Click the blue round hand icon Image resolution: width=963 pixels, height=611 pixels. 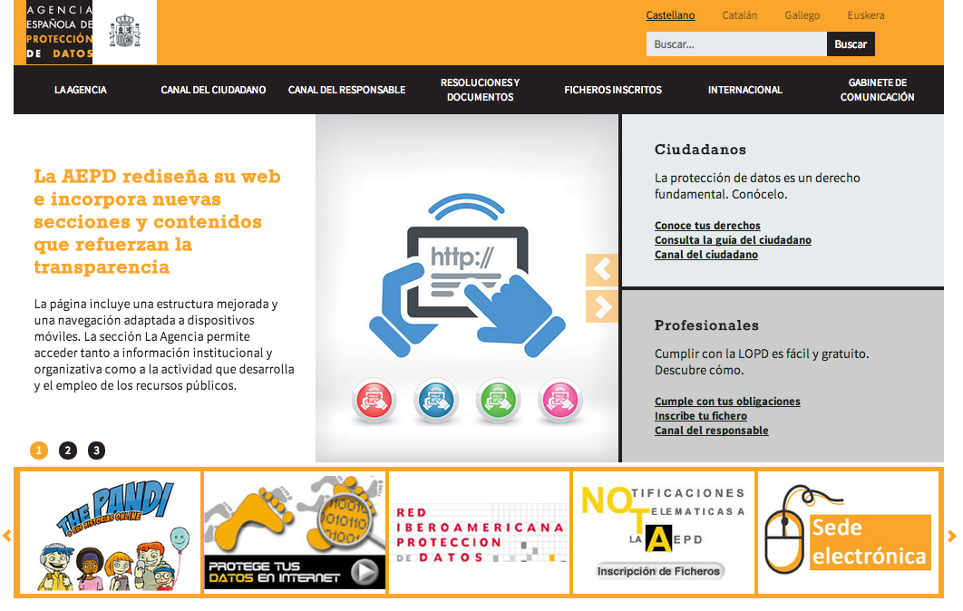[x=436, y=401]
